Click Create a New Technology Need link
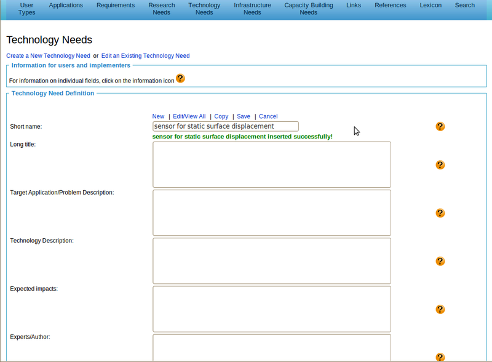The height and width of the screenshot is (362, 492). pos(48,56)
